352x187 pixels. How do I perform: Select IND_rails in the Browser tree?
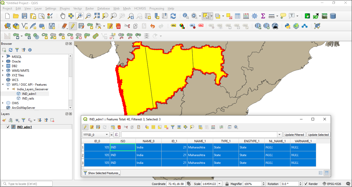tap(28, 98)
